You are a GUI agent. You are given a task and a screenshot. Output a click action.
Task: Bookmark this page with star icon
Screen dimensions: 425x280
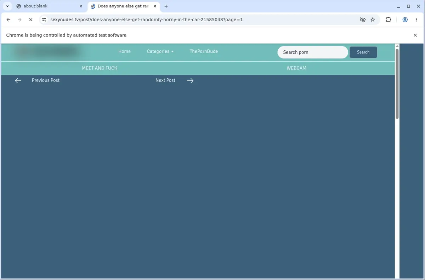click(x=373, y=20)
